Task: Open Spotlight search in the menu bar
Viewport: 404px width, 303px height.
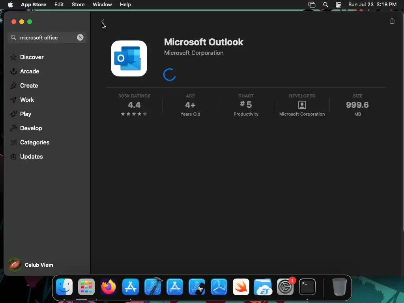Action: [325, 5]
